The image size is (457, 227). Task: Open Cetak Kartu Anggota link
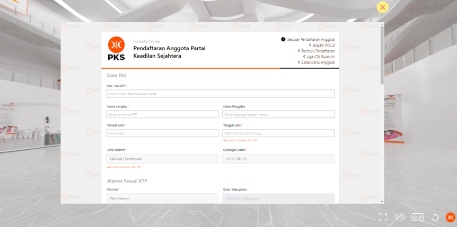tap(318, 62)
